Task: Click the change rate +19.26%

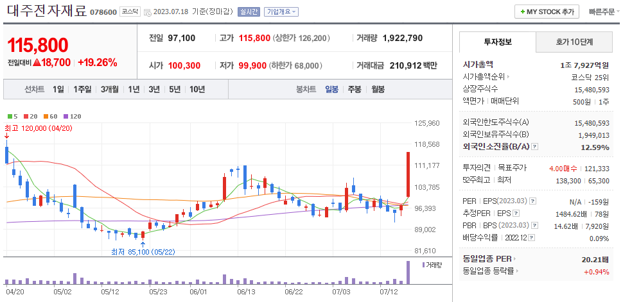Action: click(98, 62)
